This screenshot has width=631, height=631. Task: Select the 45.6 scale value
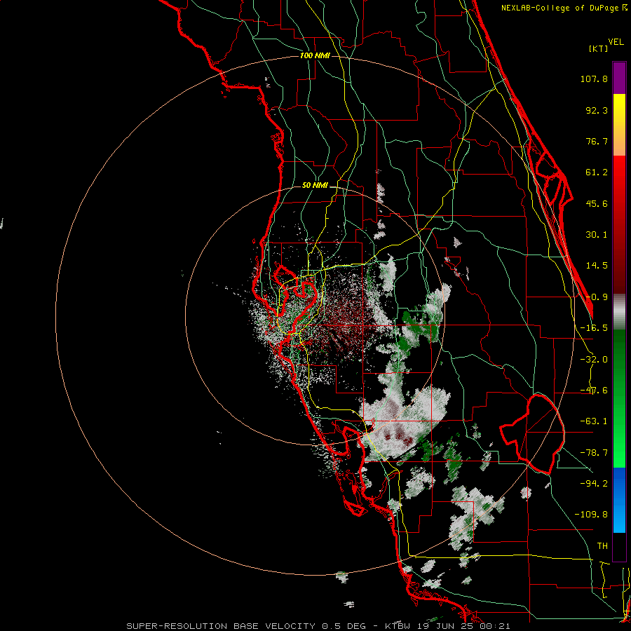tap(597, 203)
